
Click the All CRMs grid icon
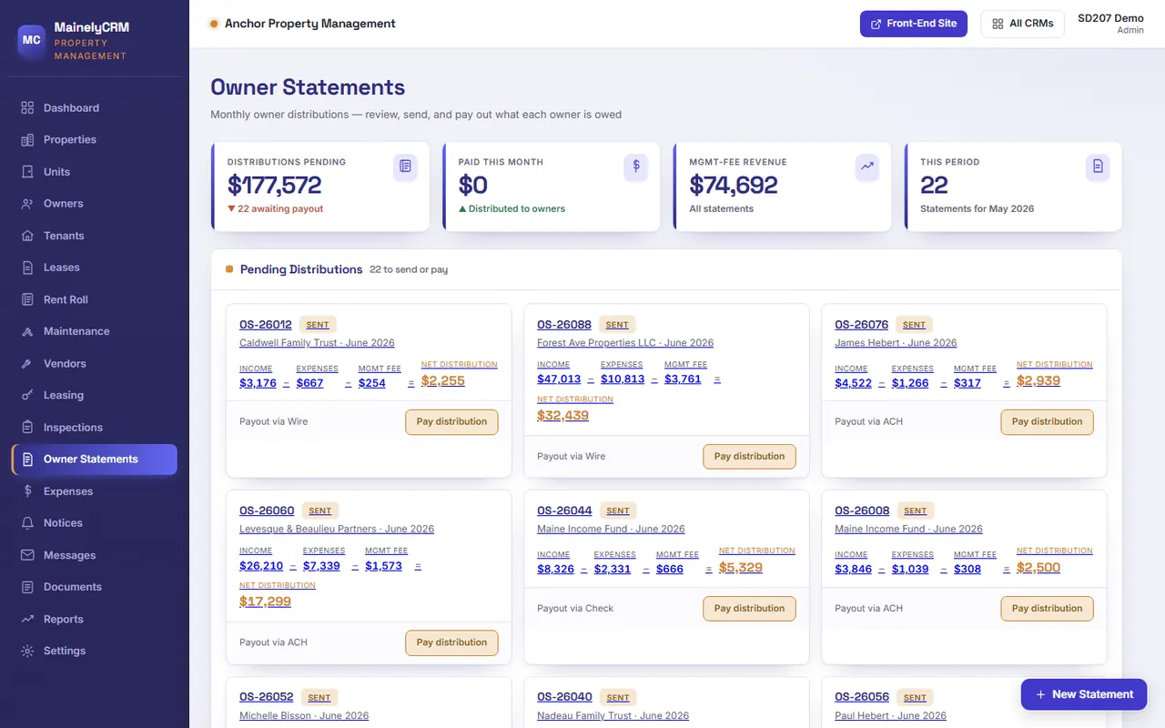pos(998,24)
